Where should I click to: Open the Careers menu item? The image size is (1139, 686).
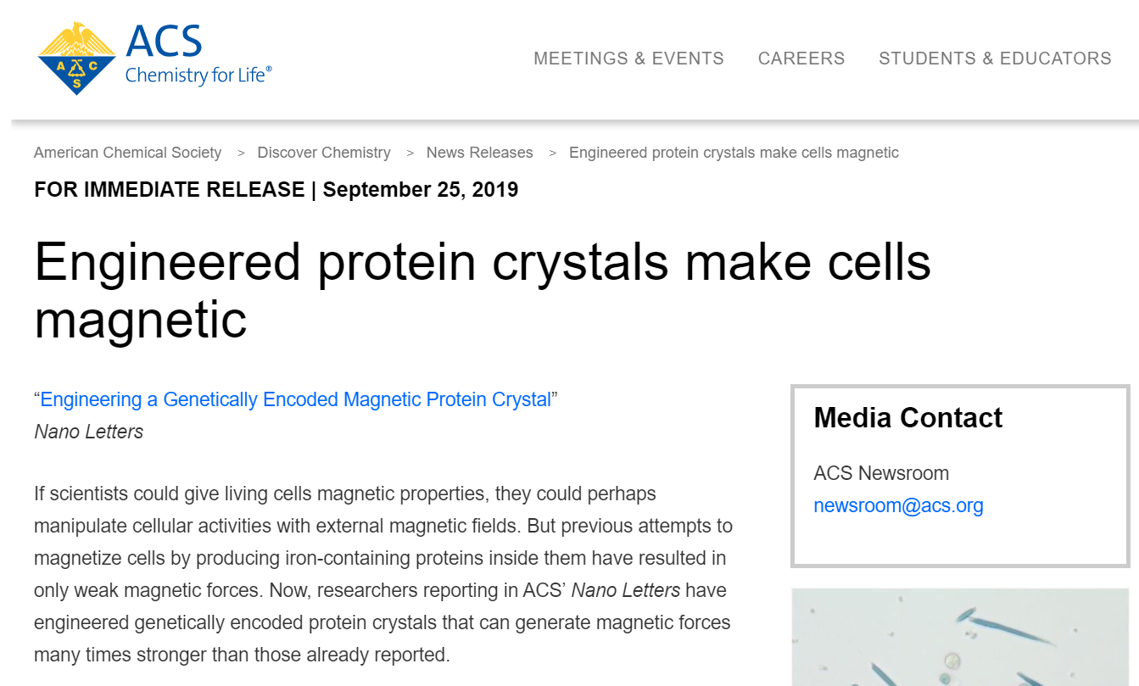(x=801, y=59)
